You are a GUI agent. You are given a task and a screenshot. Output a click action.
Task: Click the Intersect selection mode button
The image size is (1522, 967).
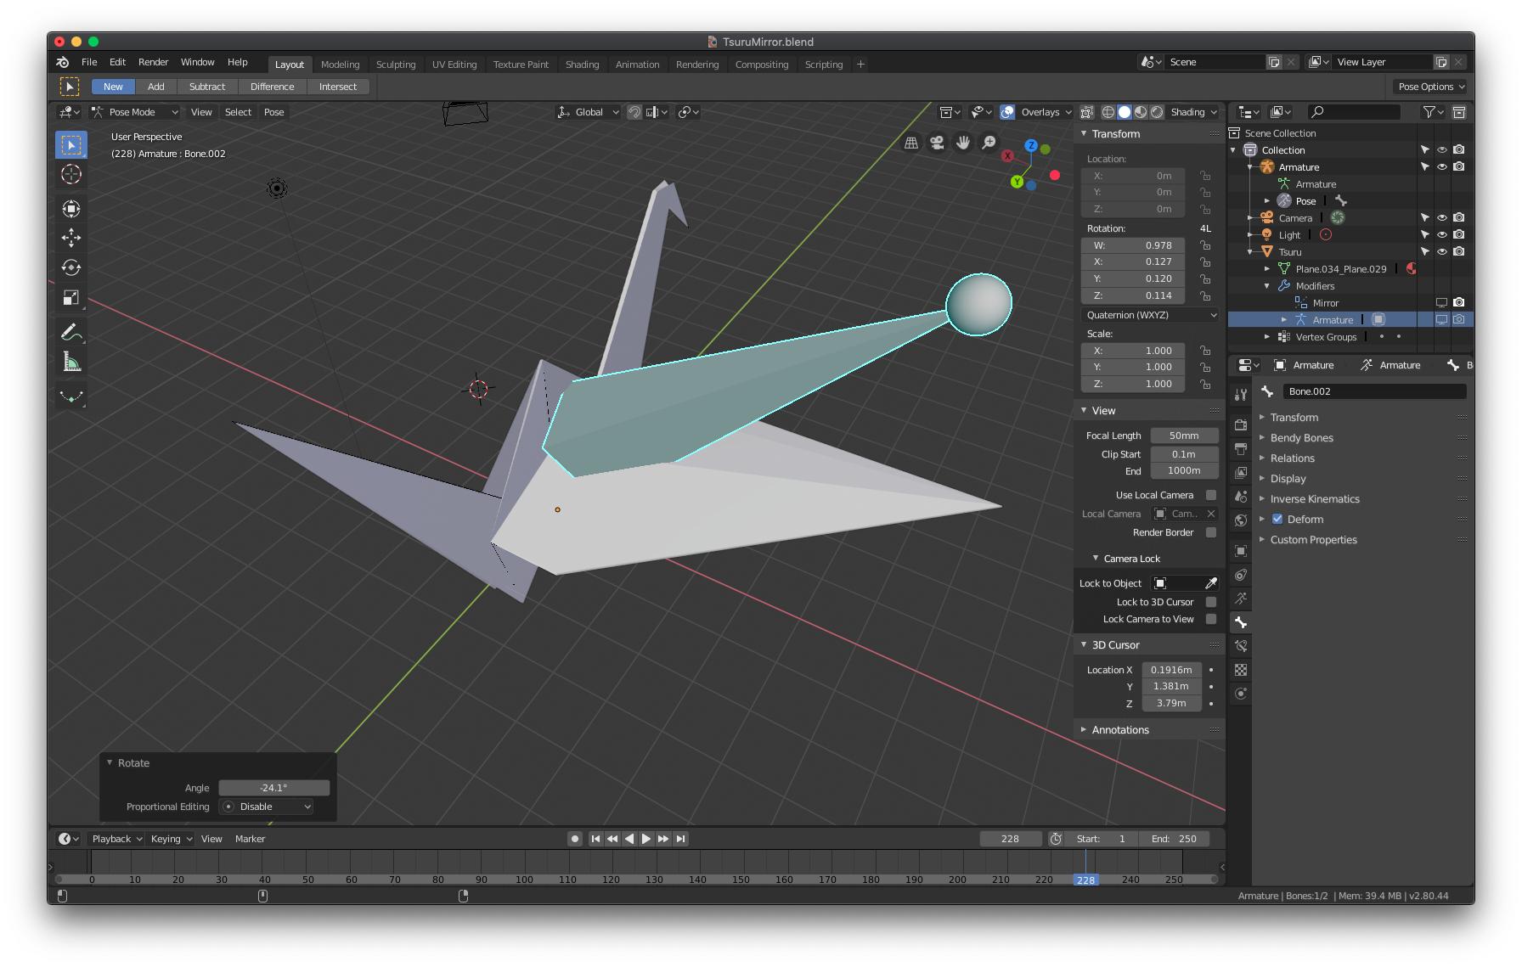point(338,87)
